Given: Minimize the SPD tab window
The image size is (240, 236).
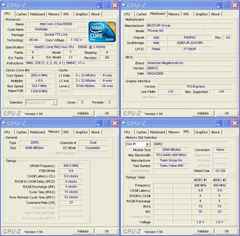Looking at the screenshot, I should tap(219, 123).
